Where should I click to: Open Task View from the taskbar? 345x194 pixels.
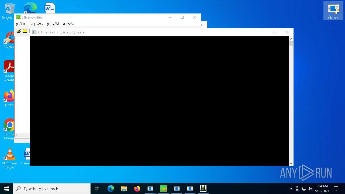97,189
